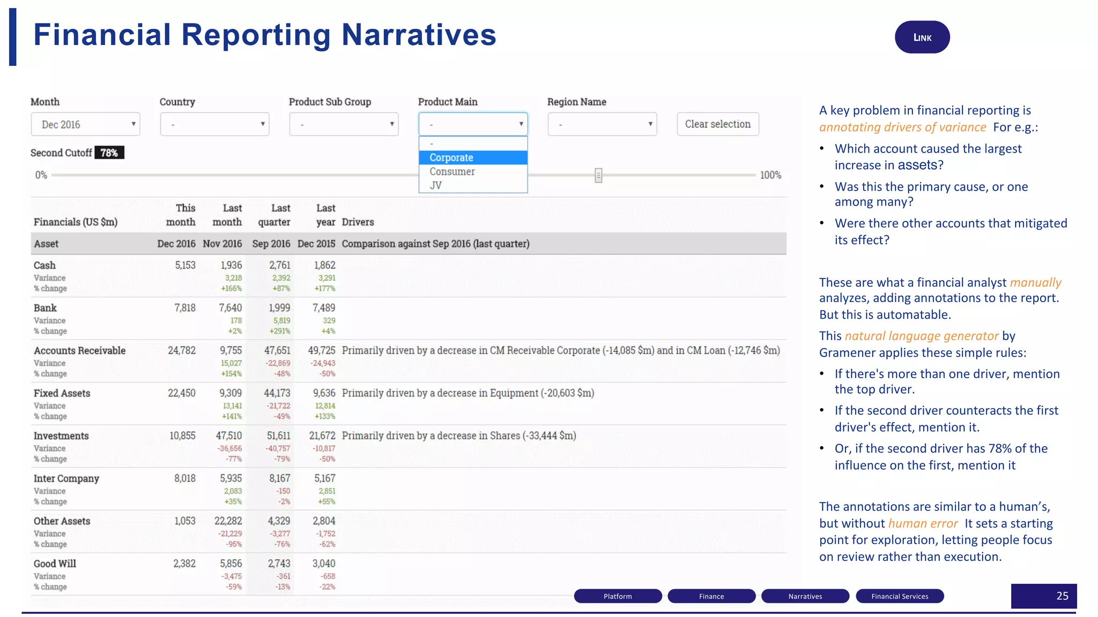The height and width of the screenshot is (617, 1098).
Task: Choose the blank dash option in Product Main list
Action: 473,144
